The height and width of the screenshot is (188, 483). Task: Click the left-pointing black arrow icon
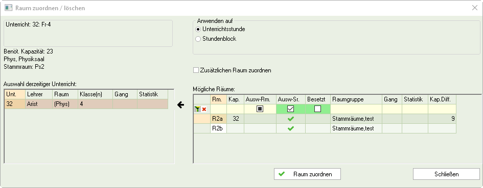pyautogui.click(x=181, y=105)
